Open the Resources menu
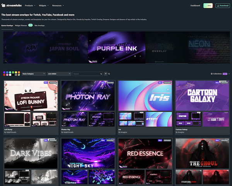 pyautogui.click(x=58, y=6)
